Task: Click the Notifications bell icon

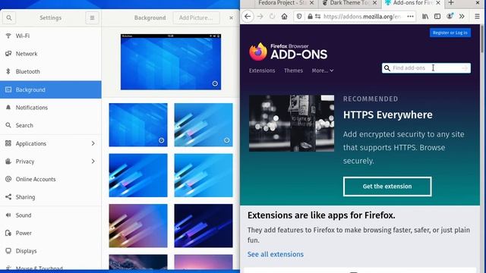Action: (8, 108)
